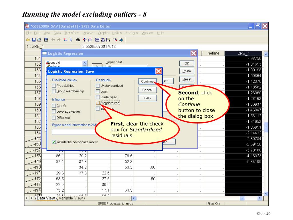Click the Reset button

click(x=187, y=79)
